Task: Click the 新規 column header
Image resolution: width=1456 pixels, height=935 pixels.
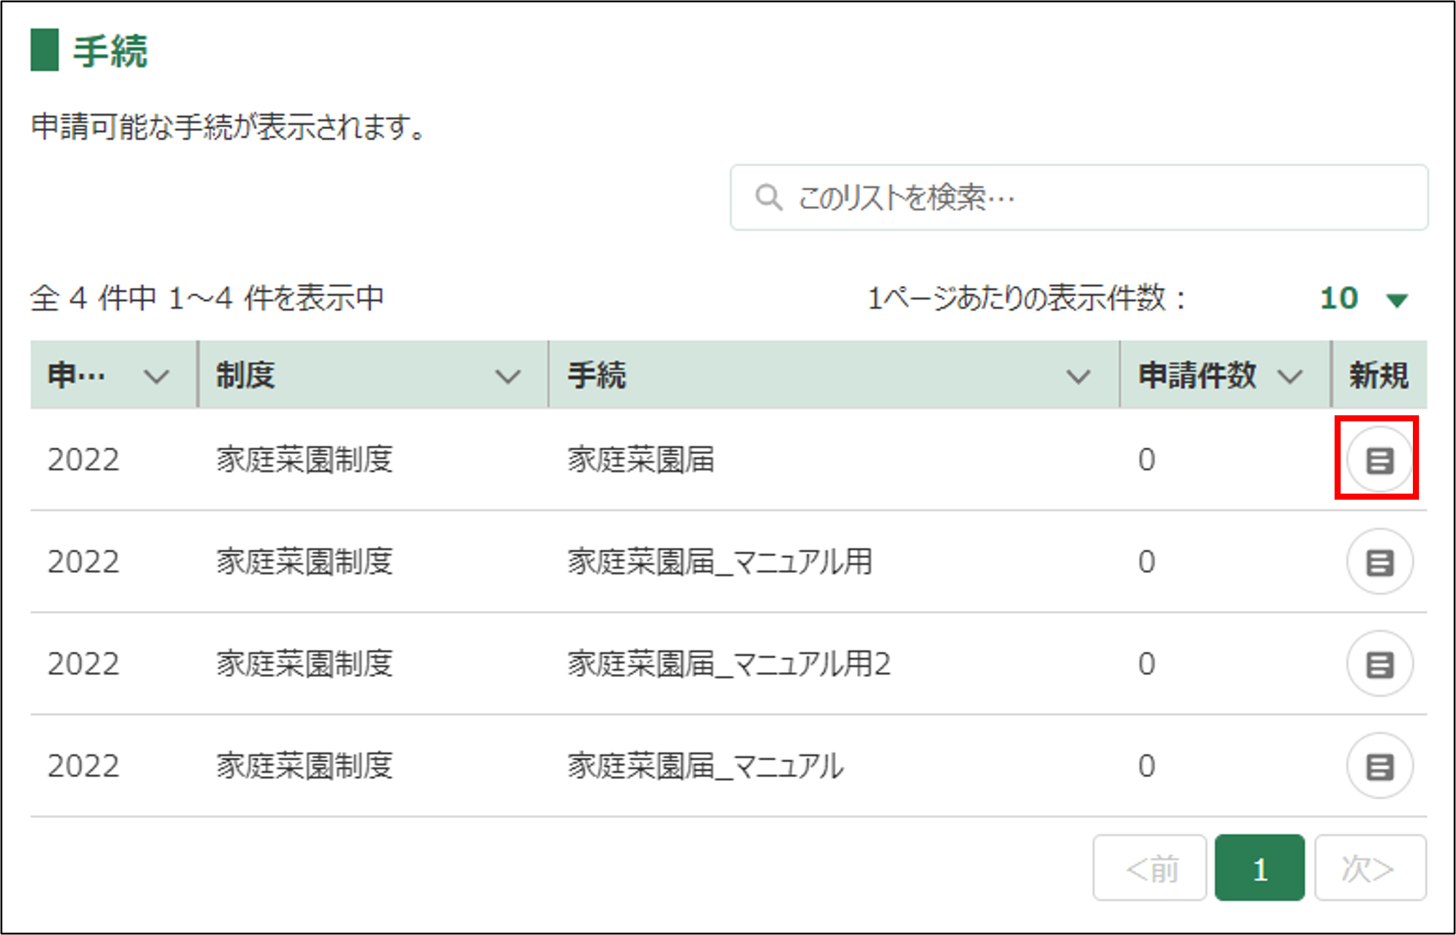Action: 1378,375
